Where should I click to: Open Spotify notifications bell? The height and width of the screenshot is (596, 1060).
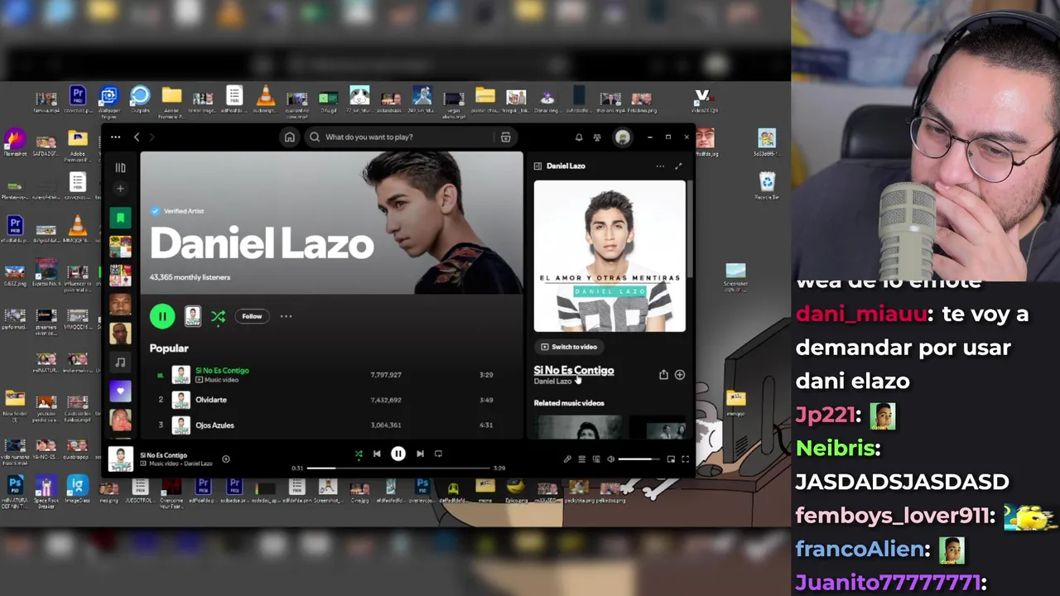(x=579, y=137)
